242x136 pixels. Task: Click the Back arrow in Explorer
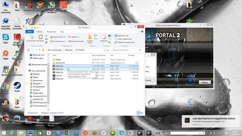28,50
